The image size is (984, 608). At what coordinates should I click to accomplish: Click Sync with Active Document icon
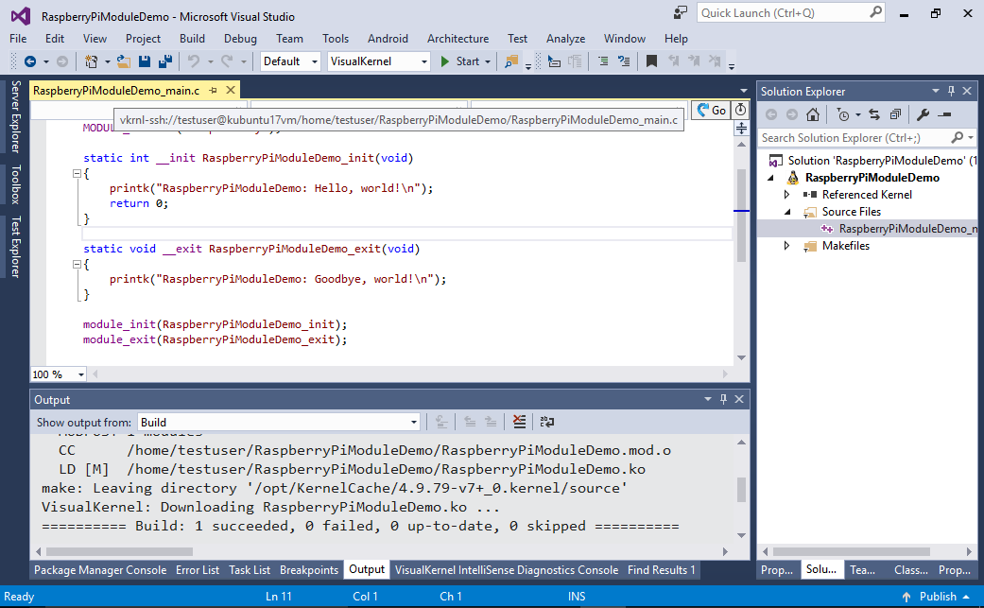click(x=874, y=114)
